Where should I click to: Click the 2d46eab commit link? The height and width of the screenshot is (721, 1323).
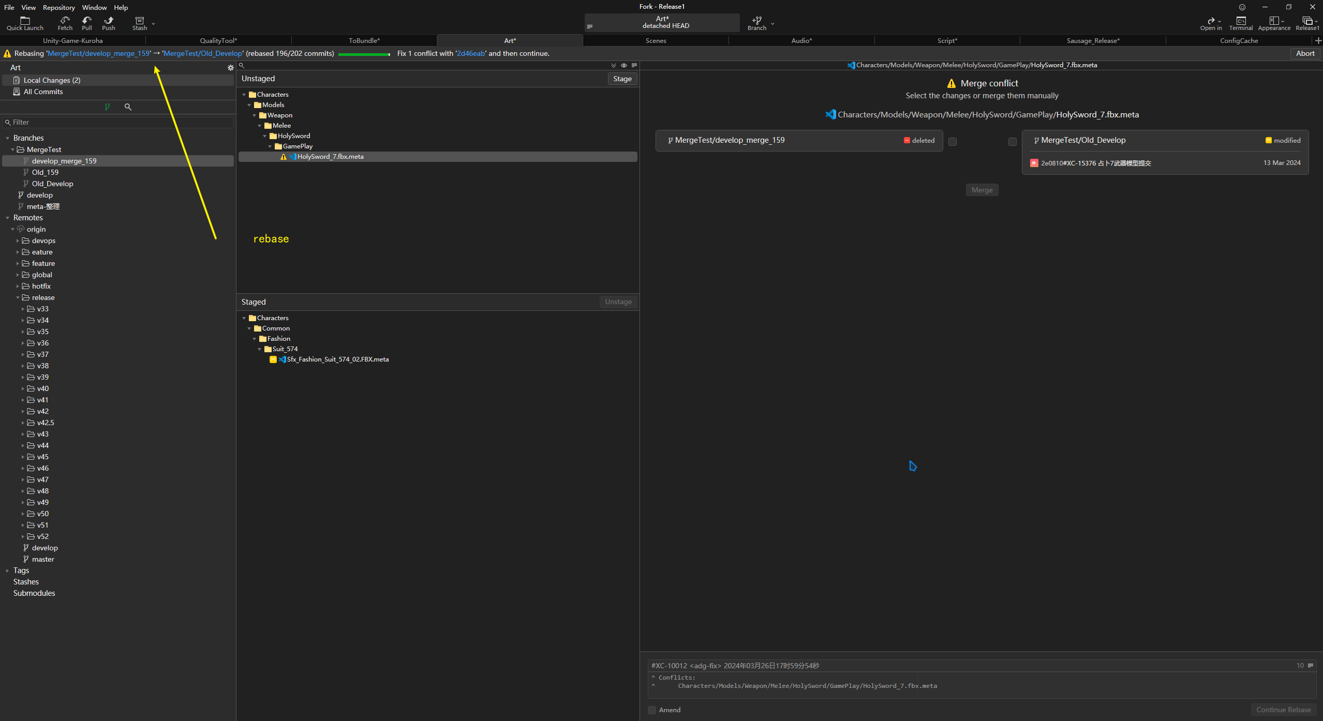click(x=470, y=53)
